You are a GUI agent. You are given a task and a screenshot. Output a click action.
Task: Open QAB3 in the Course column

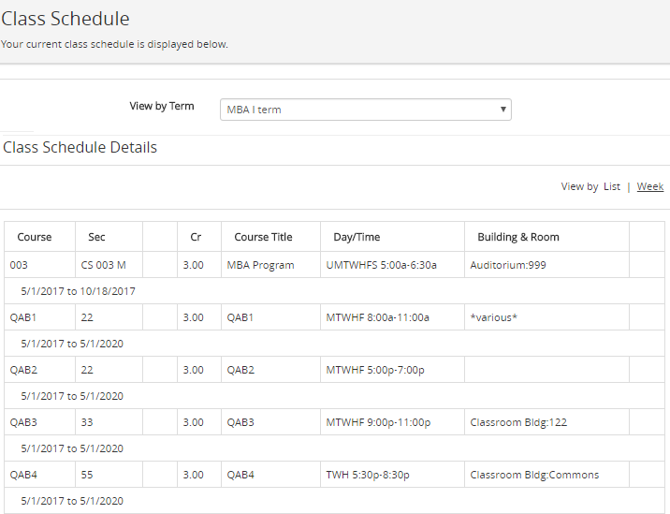coord(23,422)
